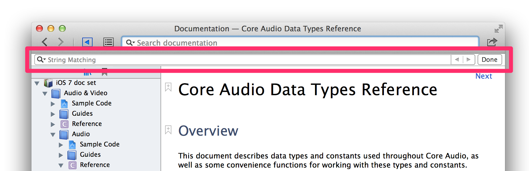The image size is (529, 171).
Task: Select Sample Code under Audio
Action: click(99, 144)
